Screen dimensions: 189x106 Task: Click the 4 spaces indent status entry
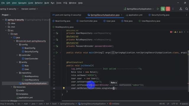click(184, 104)
